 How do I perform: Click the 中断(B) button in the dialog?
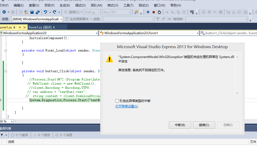(180, 125)
